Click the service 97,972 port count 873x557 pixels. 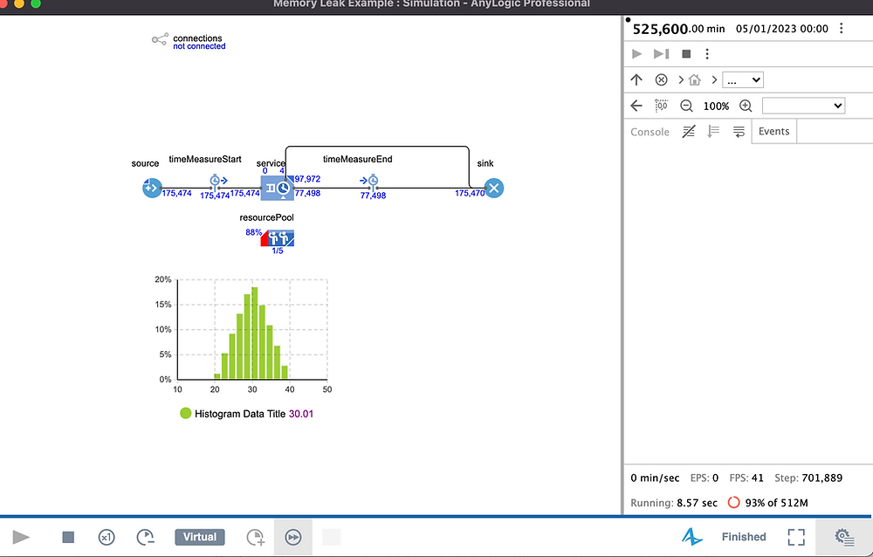click(307, 179)
